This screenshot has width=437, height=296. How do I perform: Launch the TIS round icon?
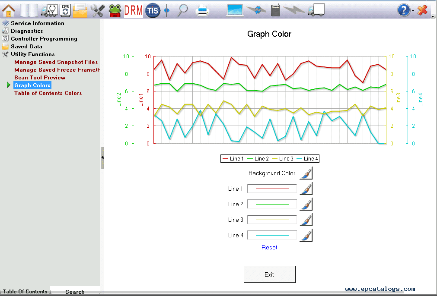point(153,10)
